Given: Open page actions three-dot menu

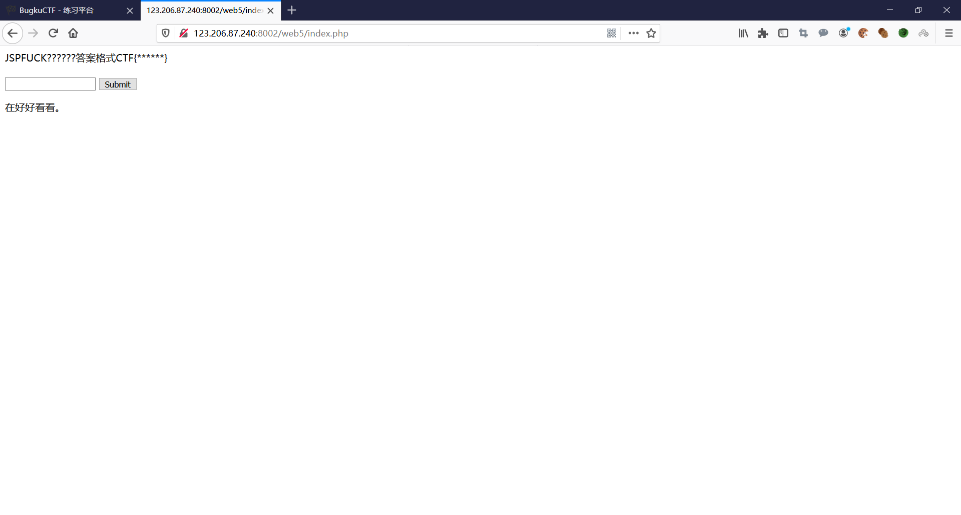Looking at the screenshot, I should [x=633, y=33].
